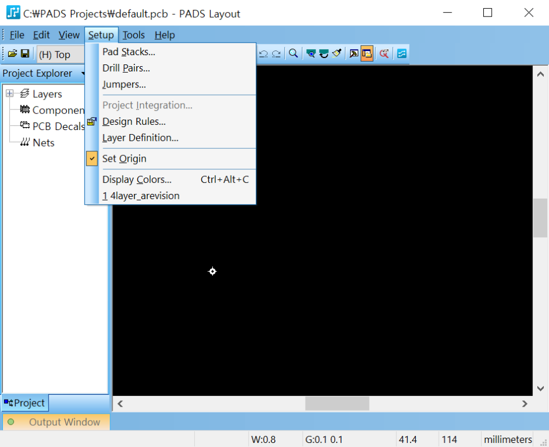Click the blue routing toolbar icon
Viewport: 549px width, 447px height.
click(402, 53)
